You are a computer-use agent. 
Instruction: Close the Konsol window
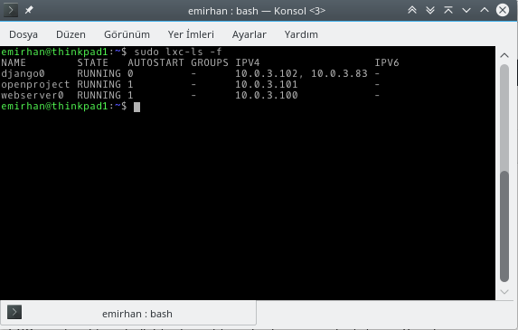(x=503, y=10)
